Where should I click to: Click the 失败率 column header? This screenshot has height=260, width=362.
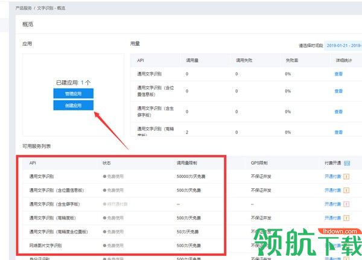click(x=292, y=60)
